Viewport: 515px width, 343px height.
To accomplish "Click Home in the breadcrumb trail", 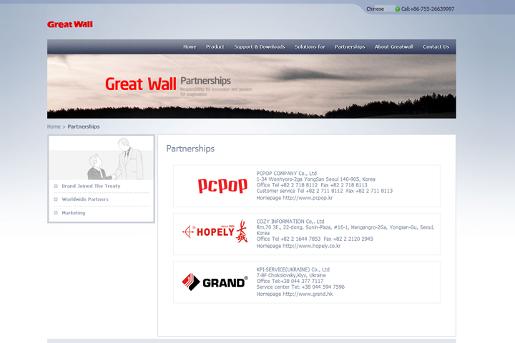I will [x=54, y=126].
